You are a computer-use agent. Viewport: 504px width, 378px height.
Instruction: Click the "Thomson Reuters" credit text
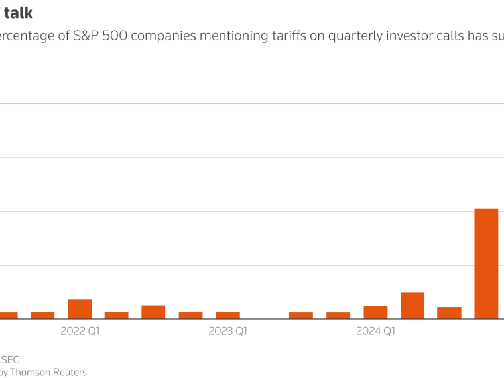(46, 372)
